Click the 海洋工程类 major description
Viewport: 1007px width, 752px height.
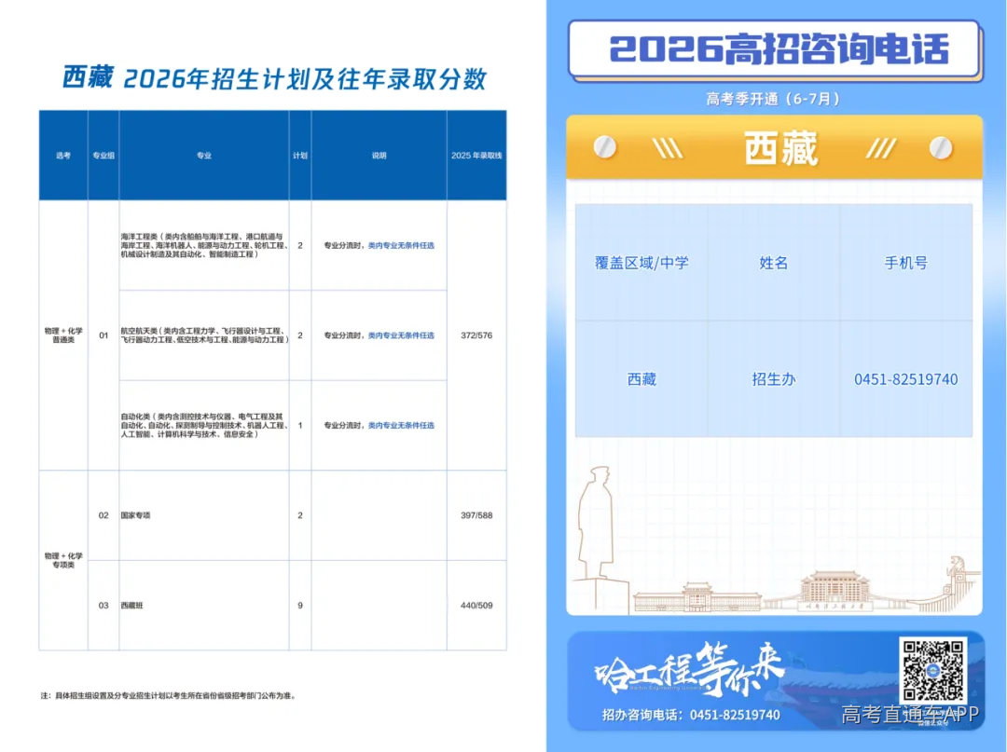pos(204,245)
